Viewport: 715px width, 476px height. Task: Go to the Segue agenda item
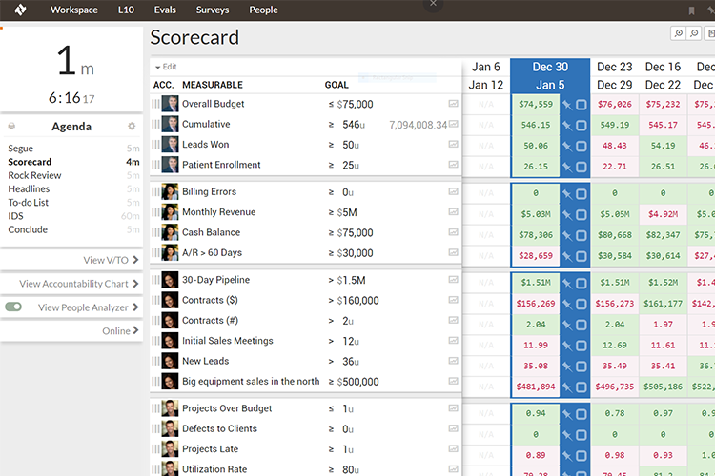[x=21, y=149]
